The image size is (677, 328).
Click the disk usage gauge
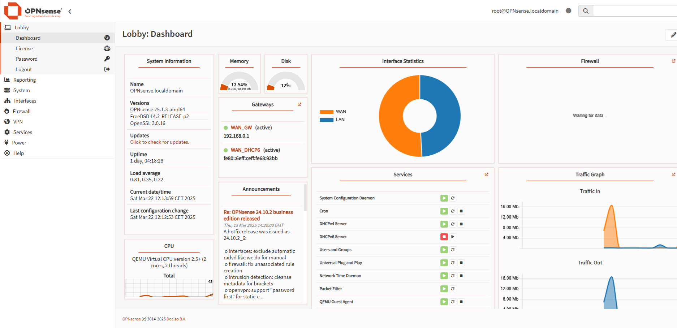pos(286,81)
